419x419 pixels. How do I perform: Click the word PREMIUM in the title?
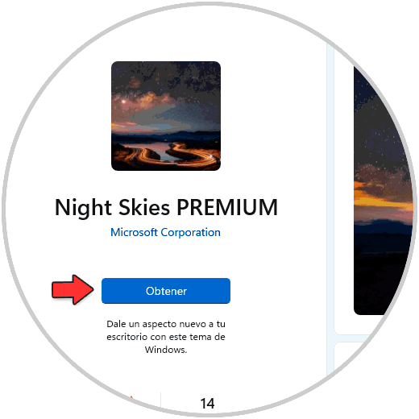point(227,207)
